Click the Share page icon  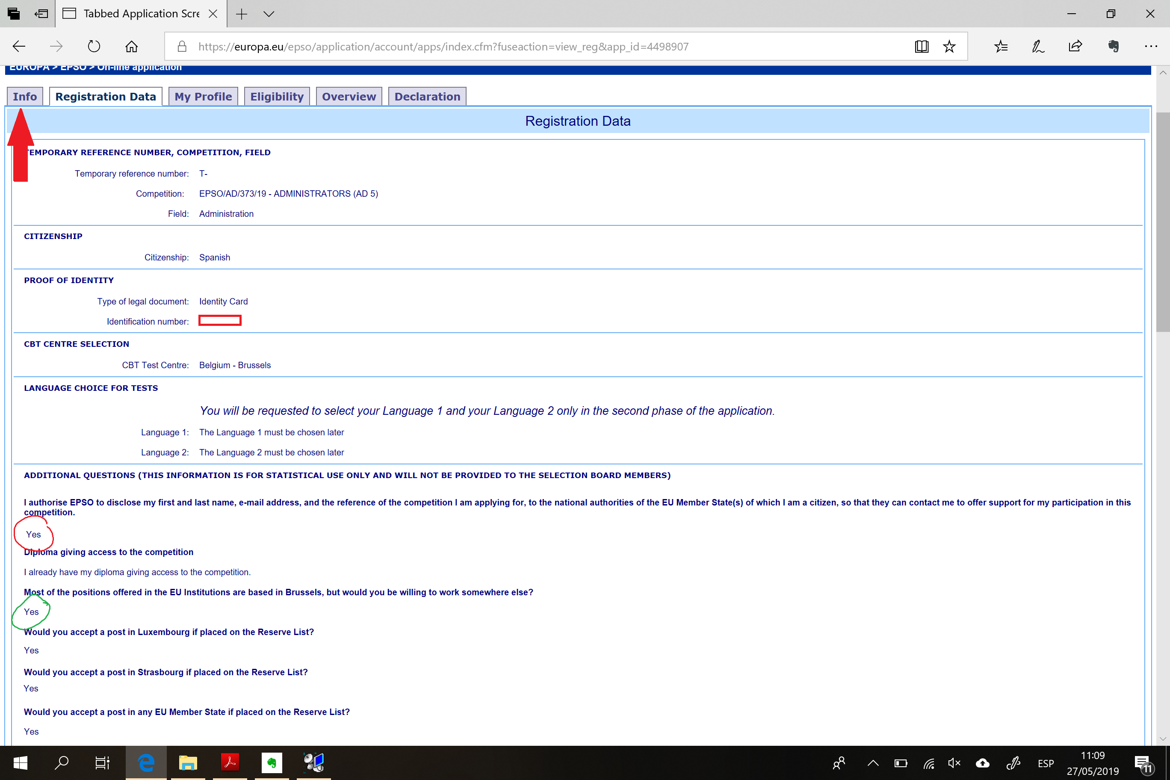pos(1075,46)
